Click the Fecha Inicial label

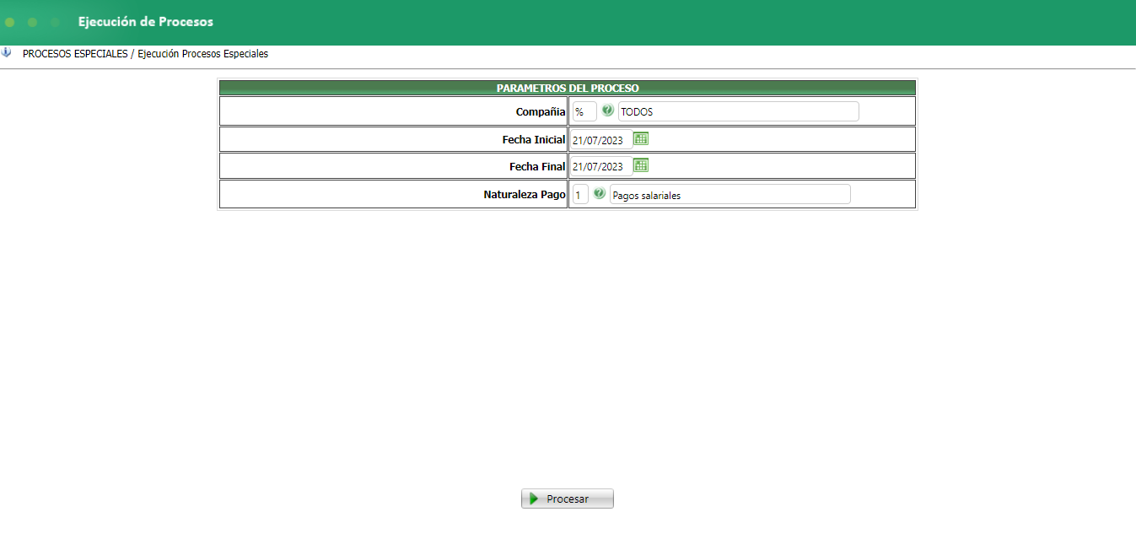coord(534,139)
